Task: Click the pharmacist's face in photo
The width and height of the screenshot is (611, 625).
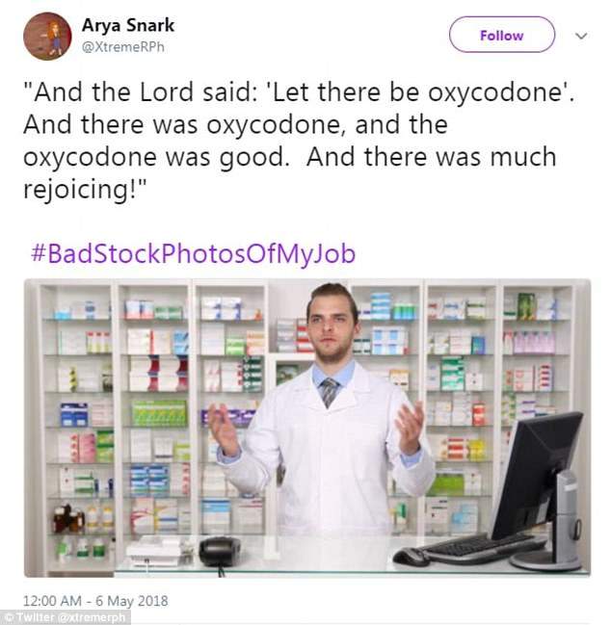Action: click(332, 326)
